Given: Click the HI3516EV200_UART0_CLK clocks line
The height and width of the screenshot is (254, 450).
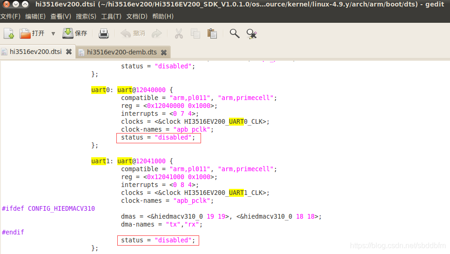Looking at the screenshot, I should click(x=195, y=122).
